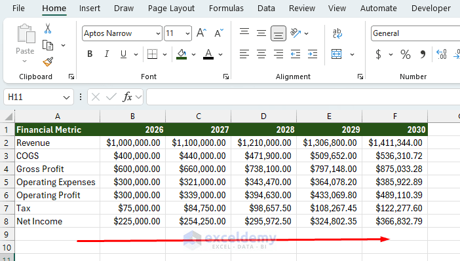Click the cell $366,832.79
This screenshot has height=261, width=460.
(x=395, y=221)
